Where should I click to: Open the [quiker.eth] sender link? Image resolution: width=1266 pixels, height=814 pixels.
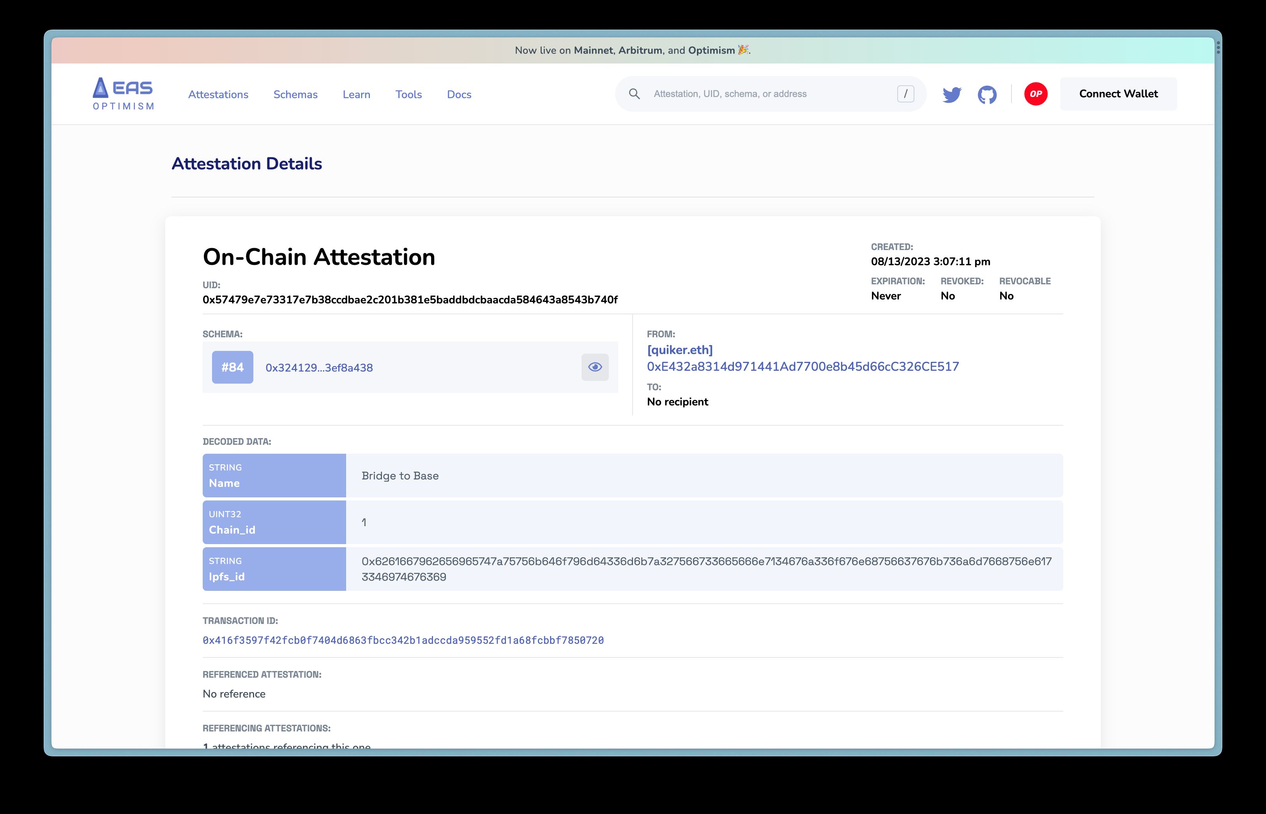point(679,350)
